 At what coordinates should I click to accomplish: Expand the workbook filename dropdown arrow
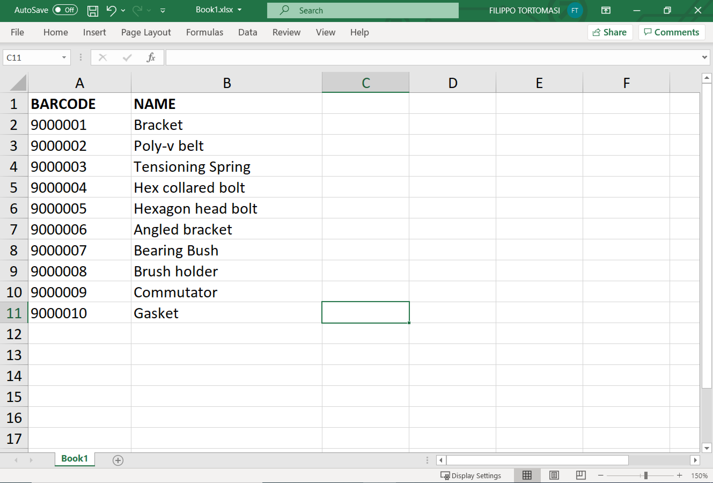point(243,10)
